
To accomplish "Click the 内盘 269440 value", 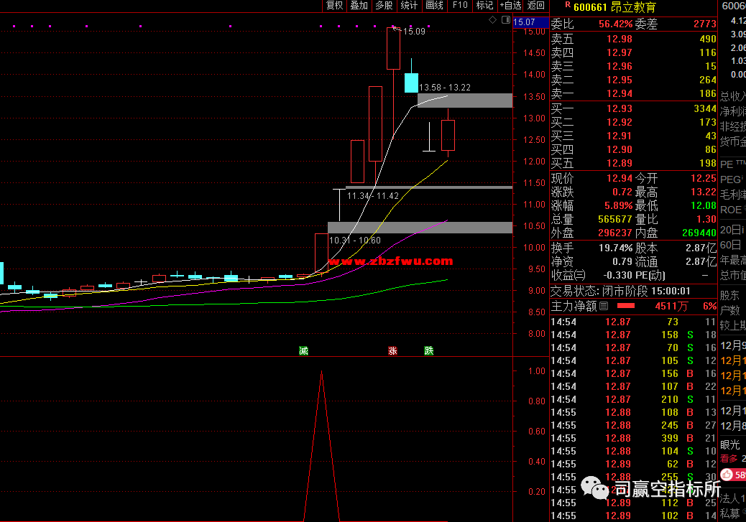I will click(x=699, y=233).
